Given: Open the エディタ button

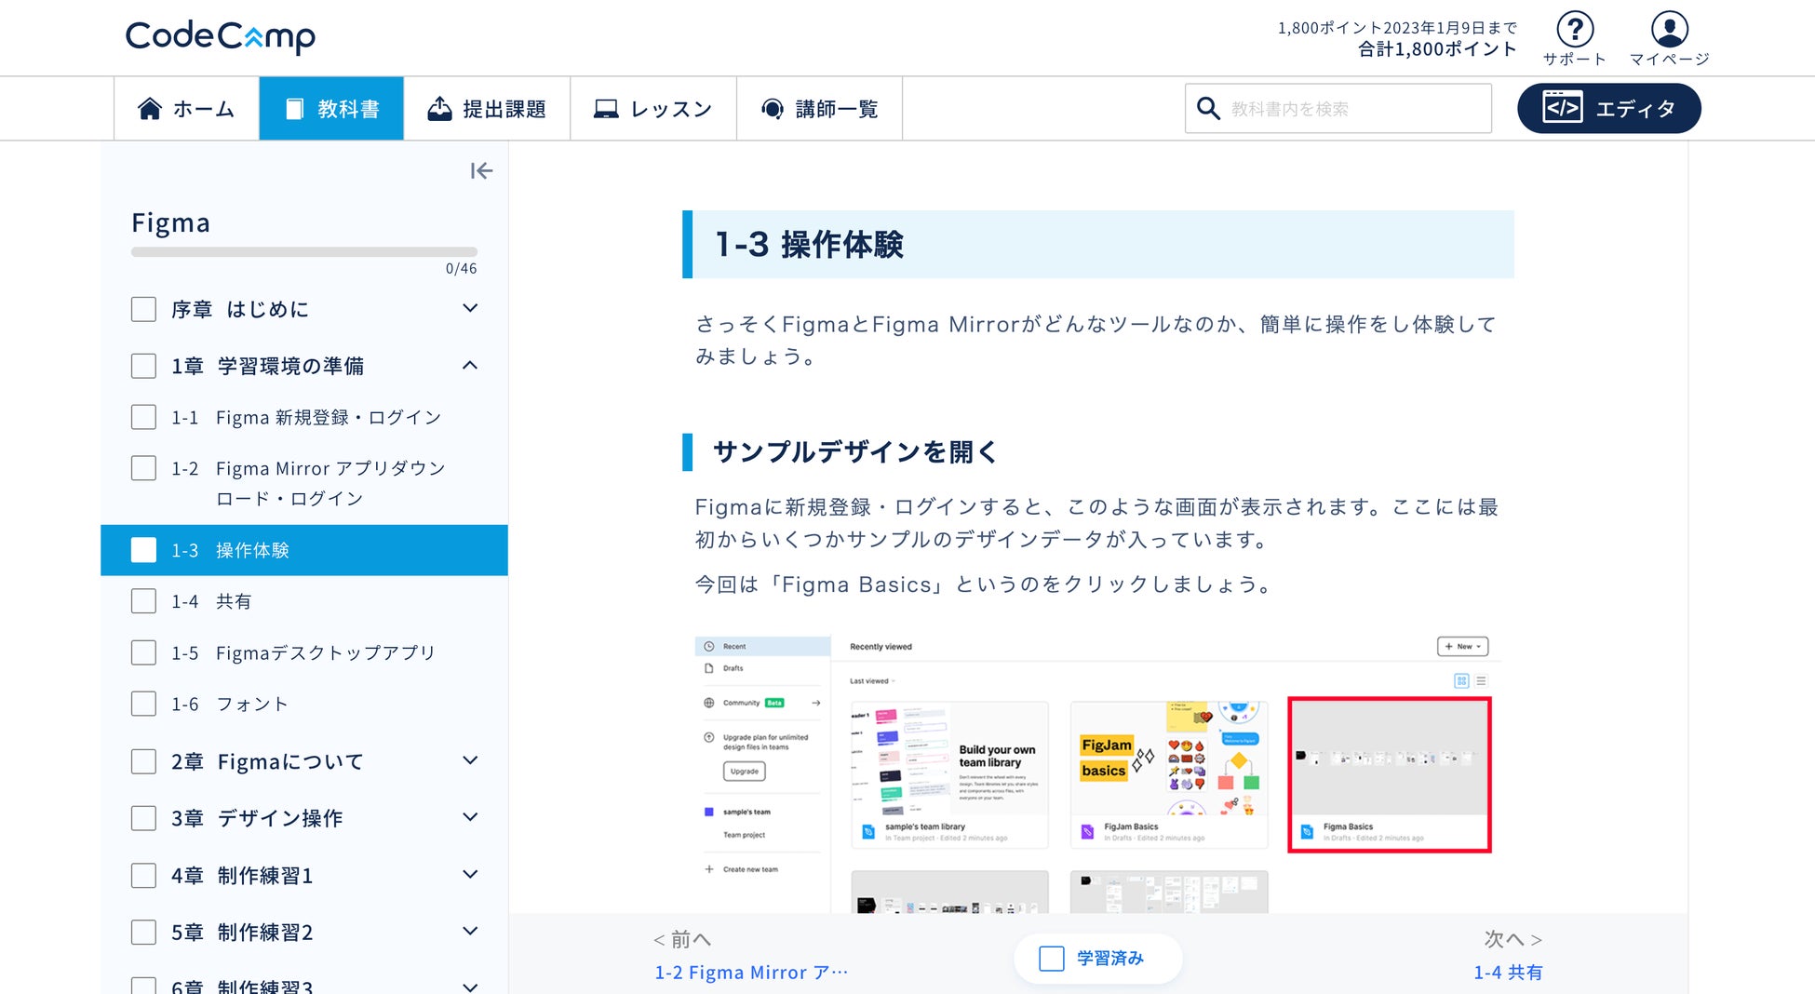Looking at the screenshot, I should pos(1609,108).
